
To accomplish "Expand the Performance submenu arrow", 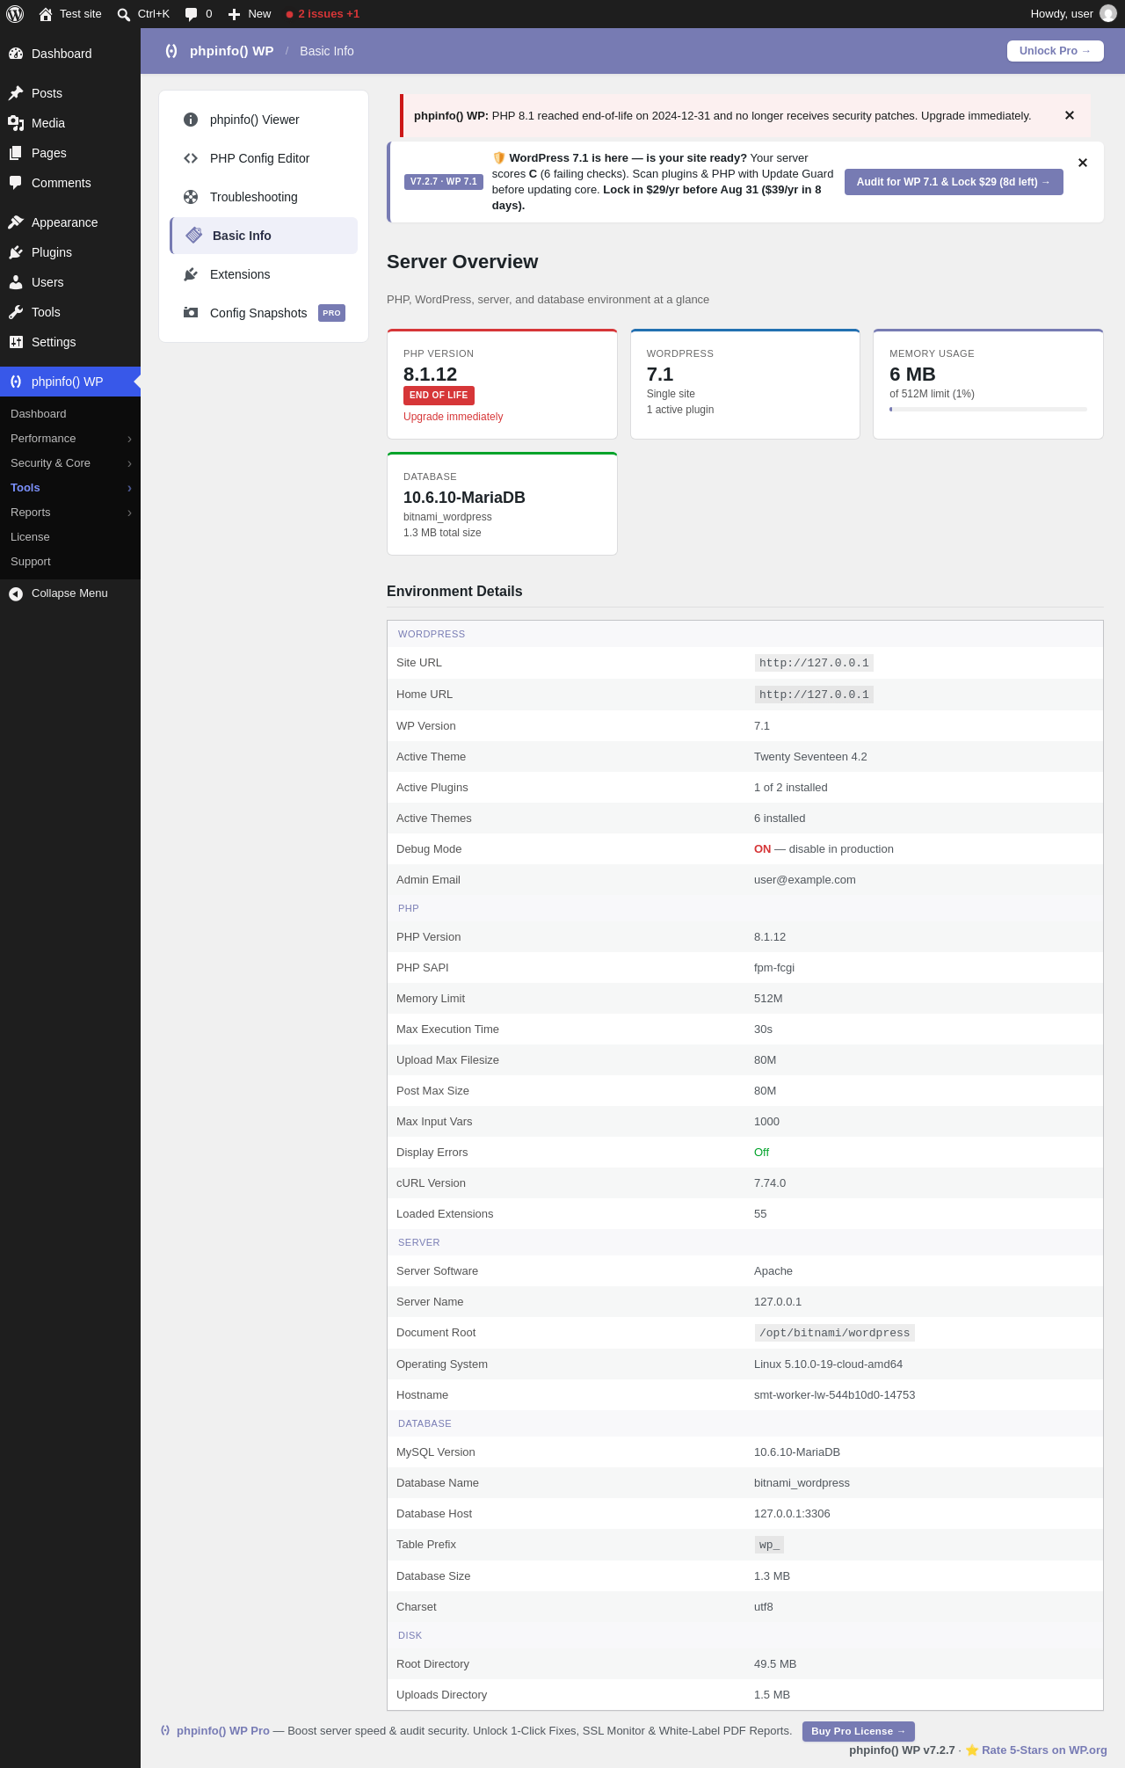I will pyautogui.click(x=129, y=439).
